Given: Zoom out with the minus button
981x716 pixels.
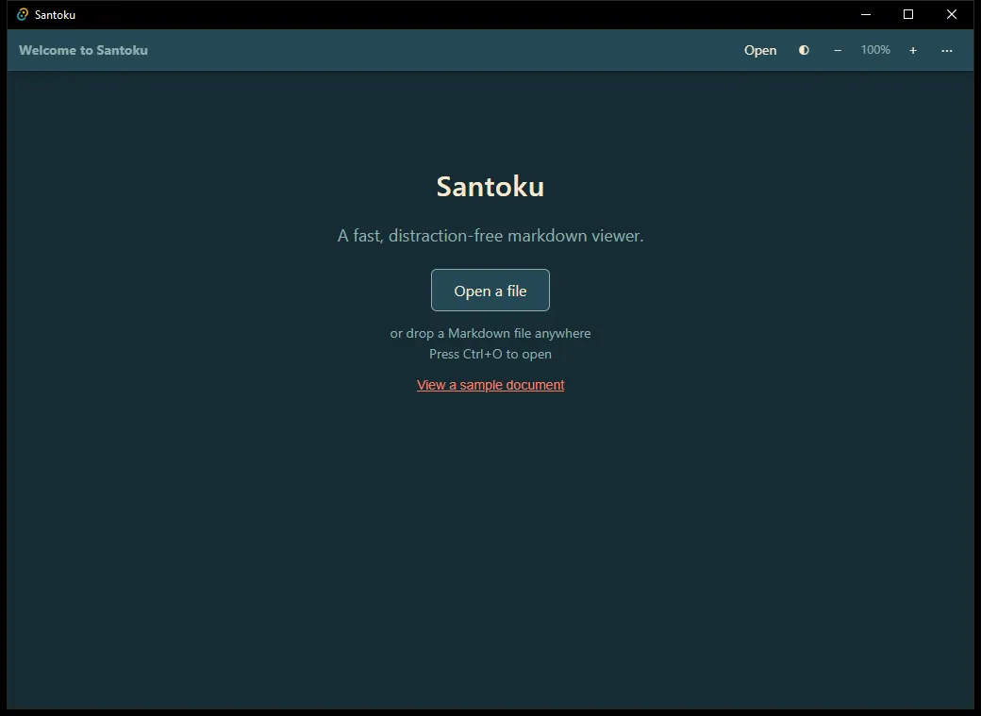Looking at the screenshot, I should pyautogui.click(x=838, y=50).
